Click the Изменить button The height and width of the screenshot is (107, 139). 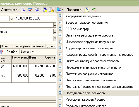[x=28, y=52]
